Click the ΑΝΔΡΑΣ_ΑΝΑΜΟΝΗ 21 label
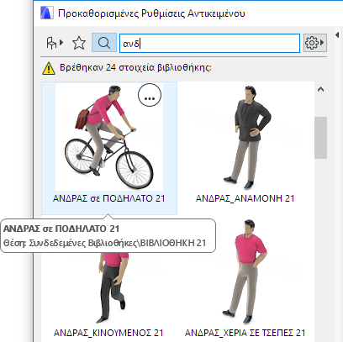The image size is (343, 342). click(x=245, y=198)
